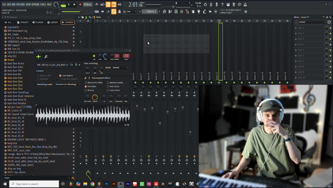Open the Plugin picker plug icon
The image size is (333, 188).
[x=199, y=12]
